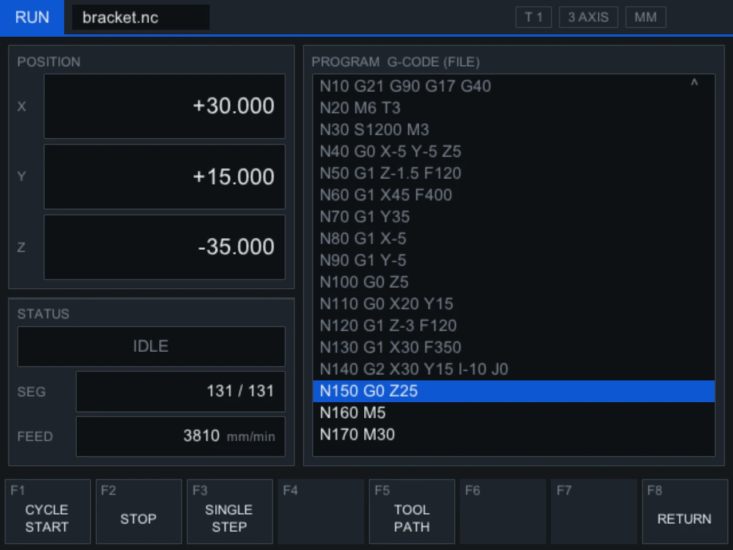Click the T 1 tool indicator
733x550 pixels.
click(533, 17)
